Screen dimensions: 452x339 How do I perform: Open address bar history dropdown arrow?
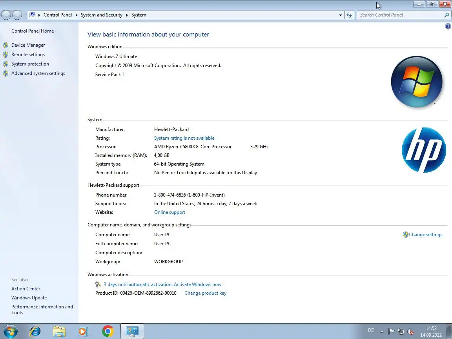pos(340,15)
